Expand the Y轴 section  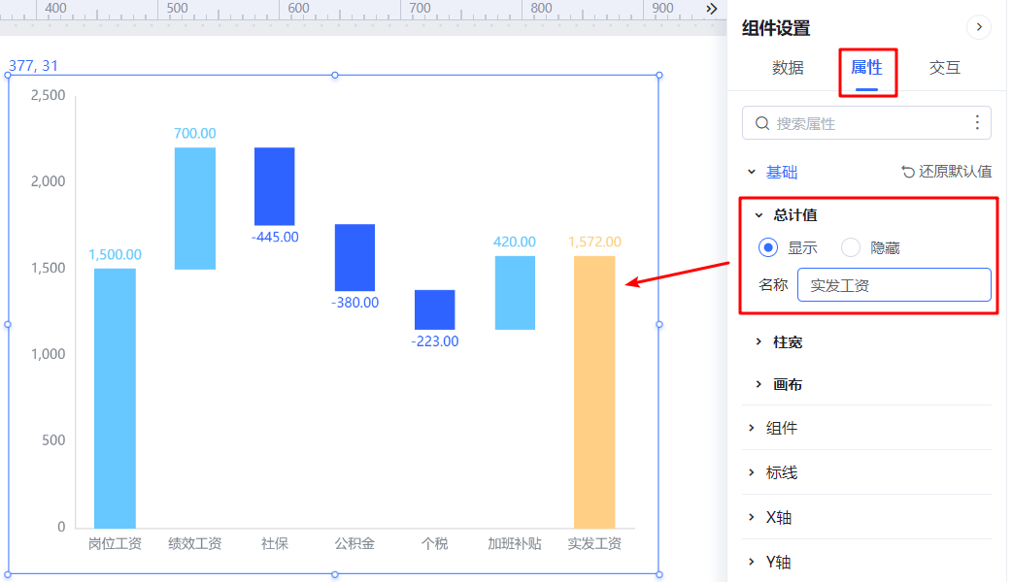click(x=752, y=562)
